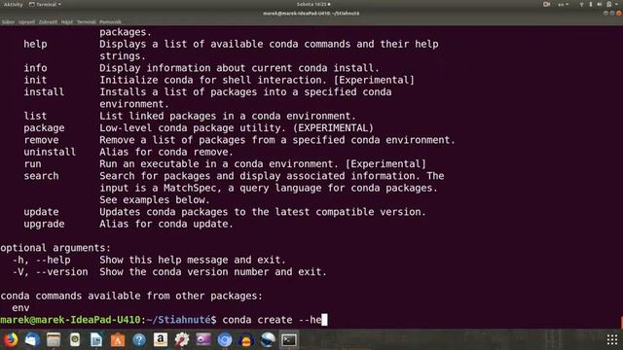The image size is (623, 350).
Task: Click the 'search' command name
Action: (x=41, y=176)
